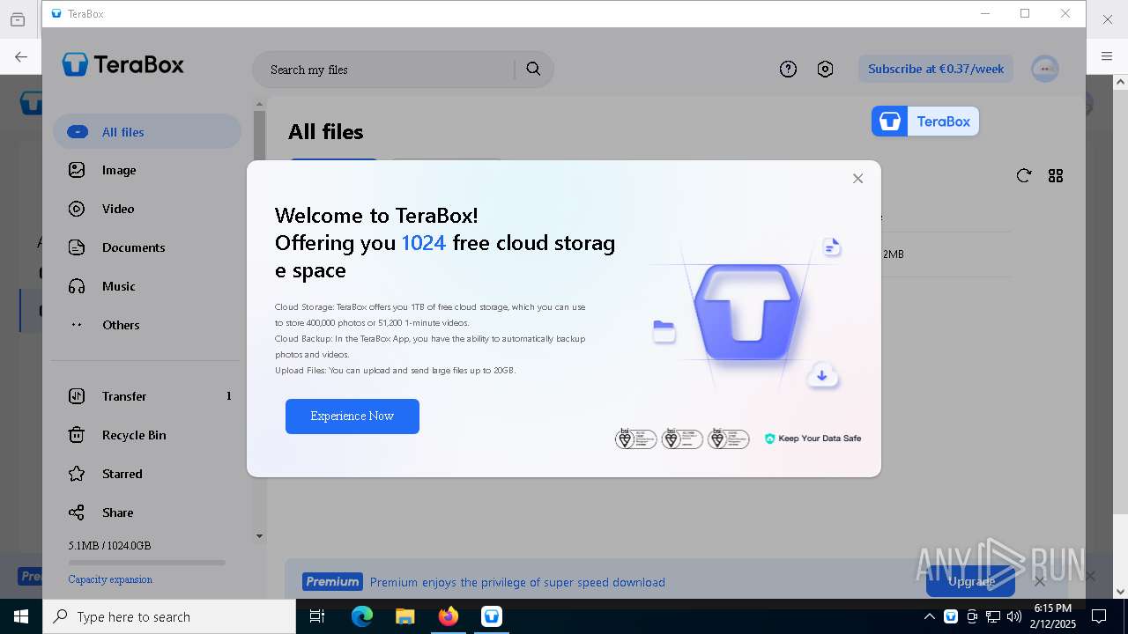Image resolution: width=1128 pixels, height=634 pixels.
Task: Click the Video play icon
Action: pos(77,209)
